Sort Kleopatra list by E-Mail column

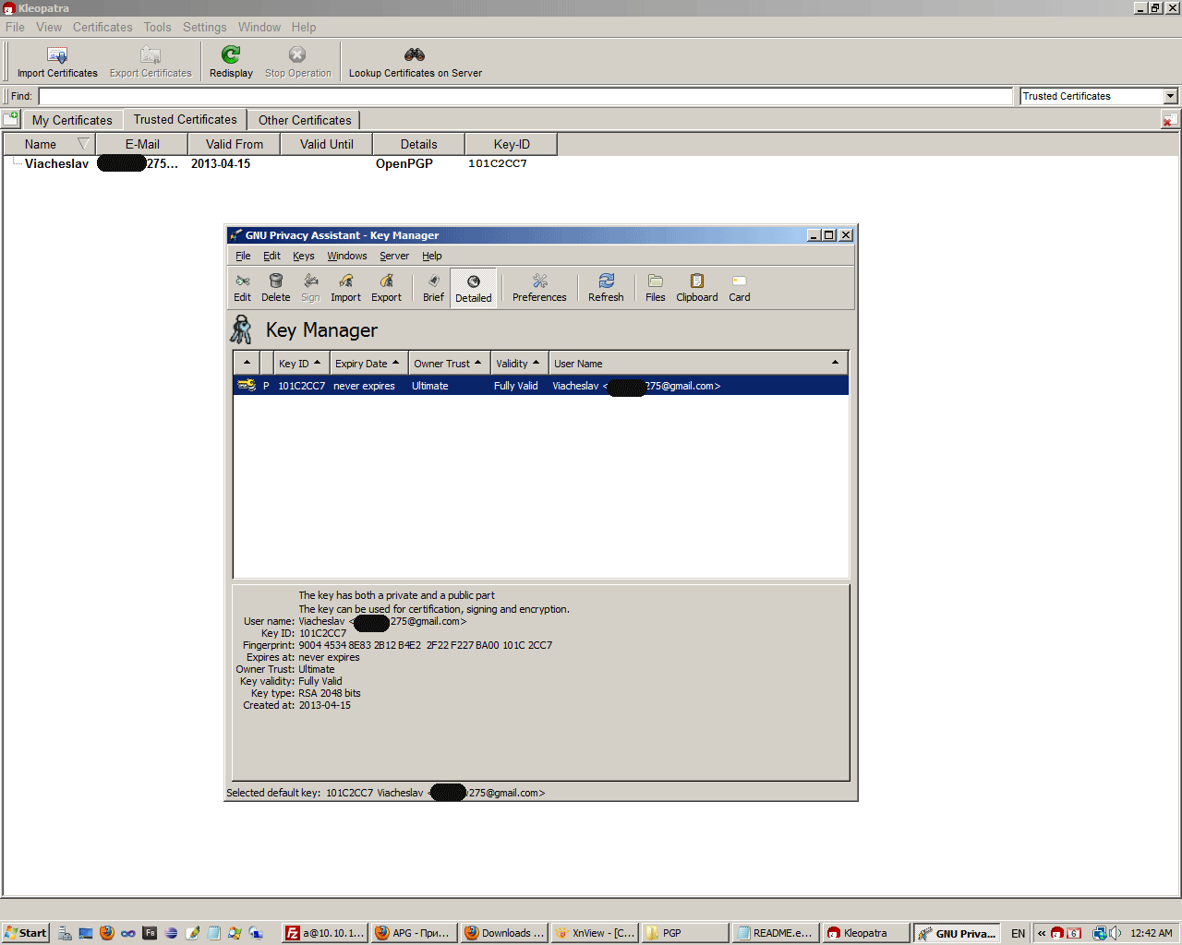point(142,144)
